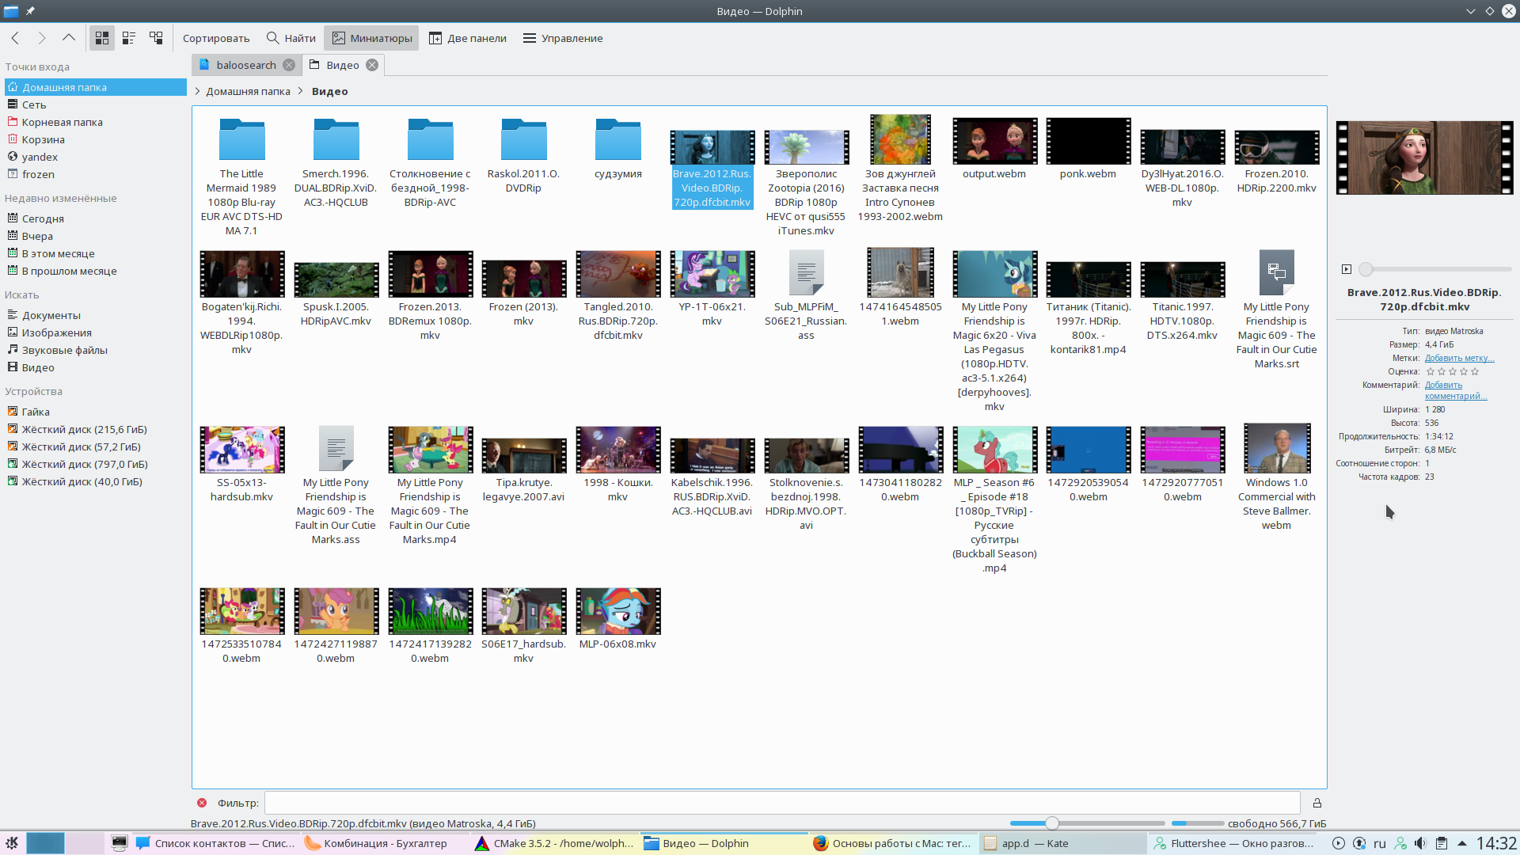1520x855 pixels.
Task: Search for Изображения
Action: pos(56,332)
